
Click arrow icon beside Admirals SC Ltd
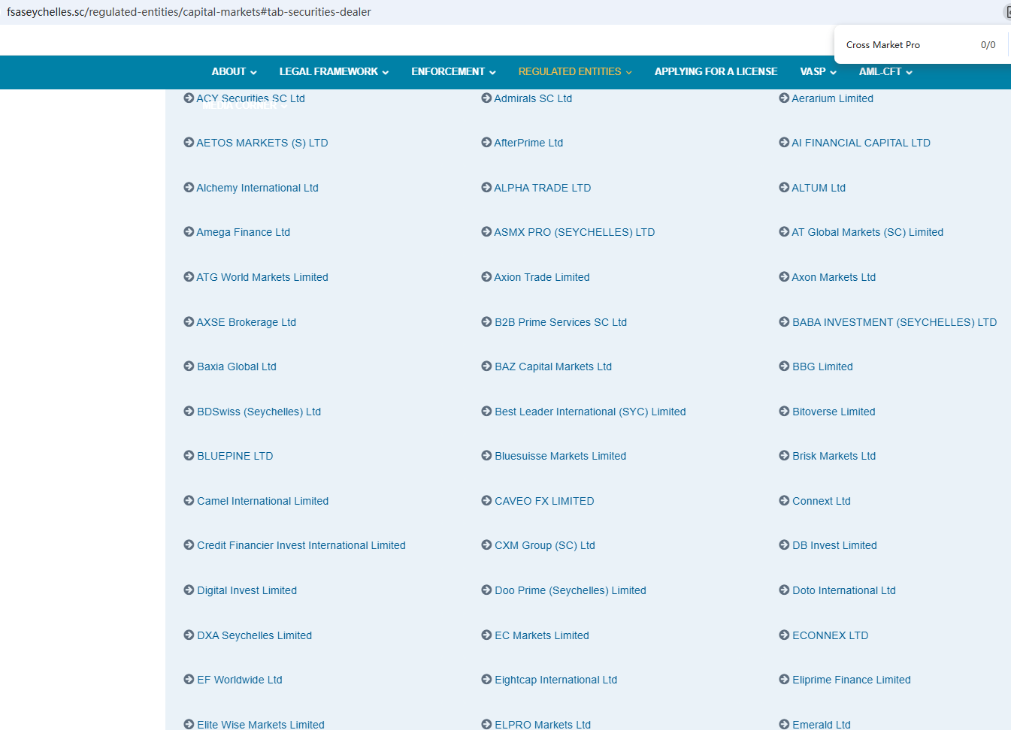pos(486,98)
